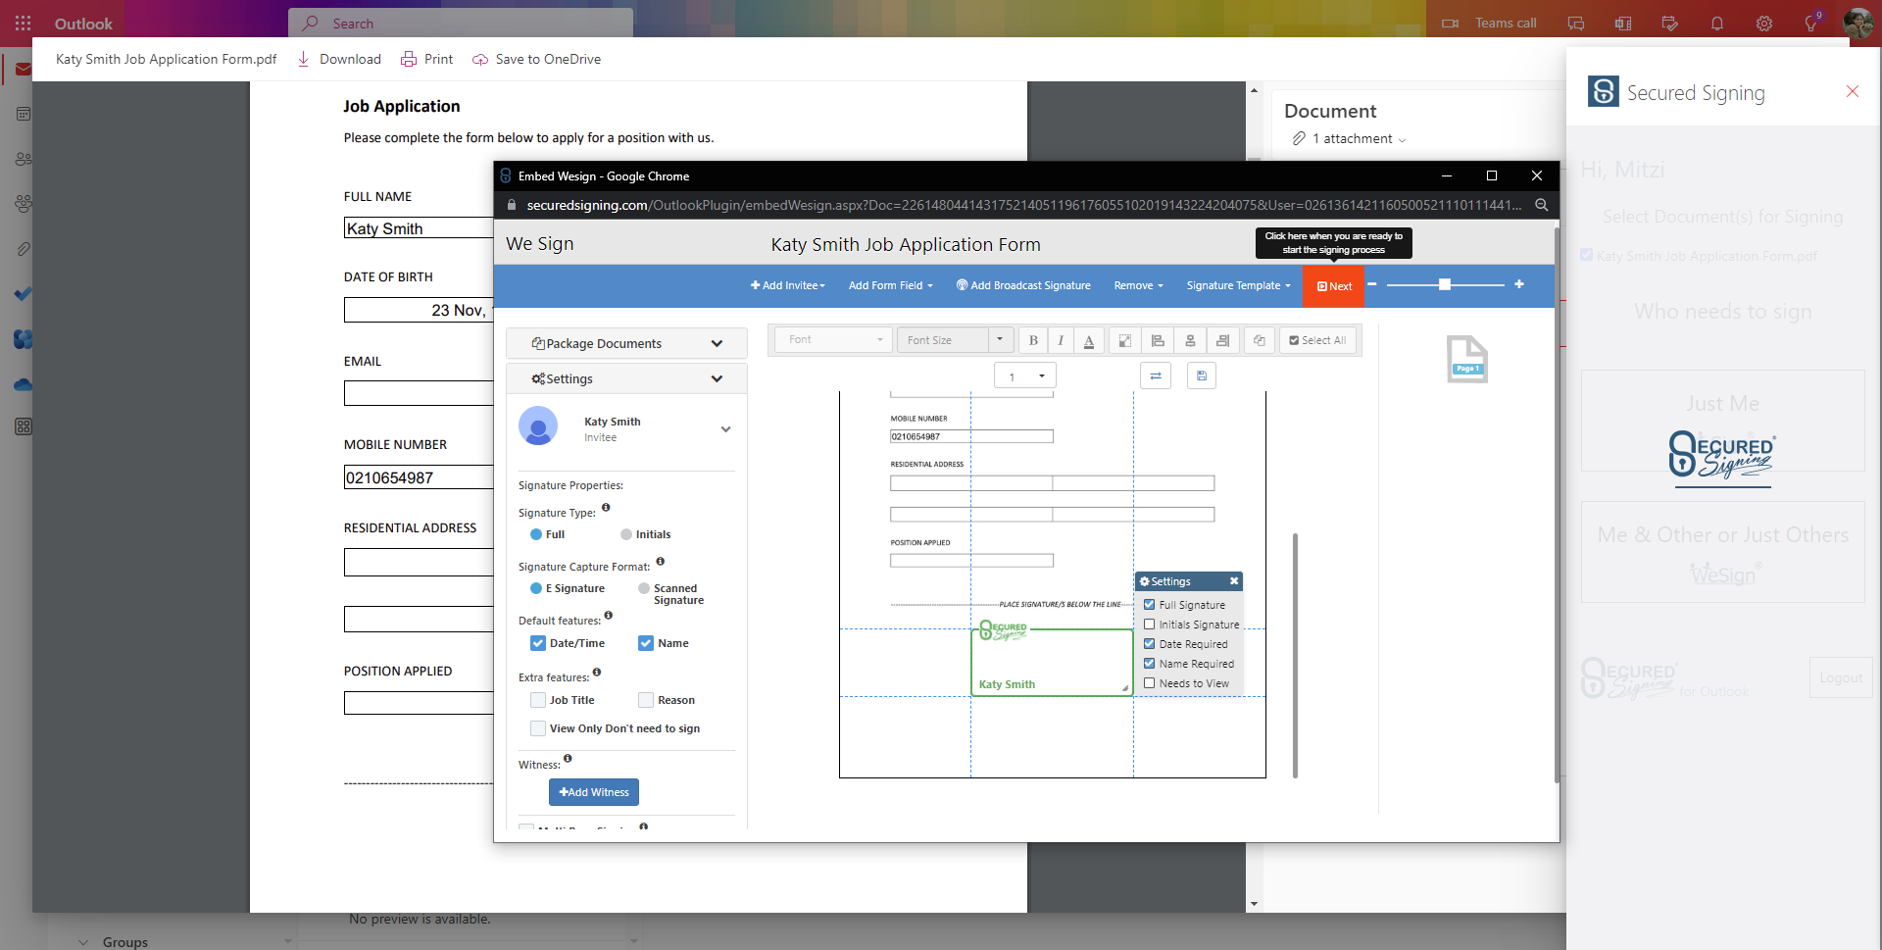Click the Add Witness button
The width and height of the screenshot is (1882, 950).
[594, 792]
